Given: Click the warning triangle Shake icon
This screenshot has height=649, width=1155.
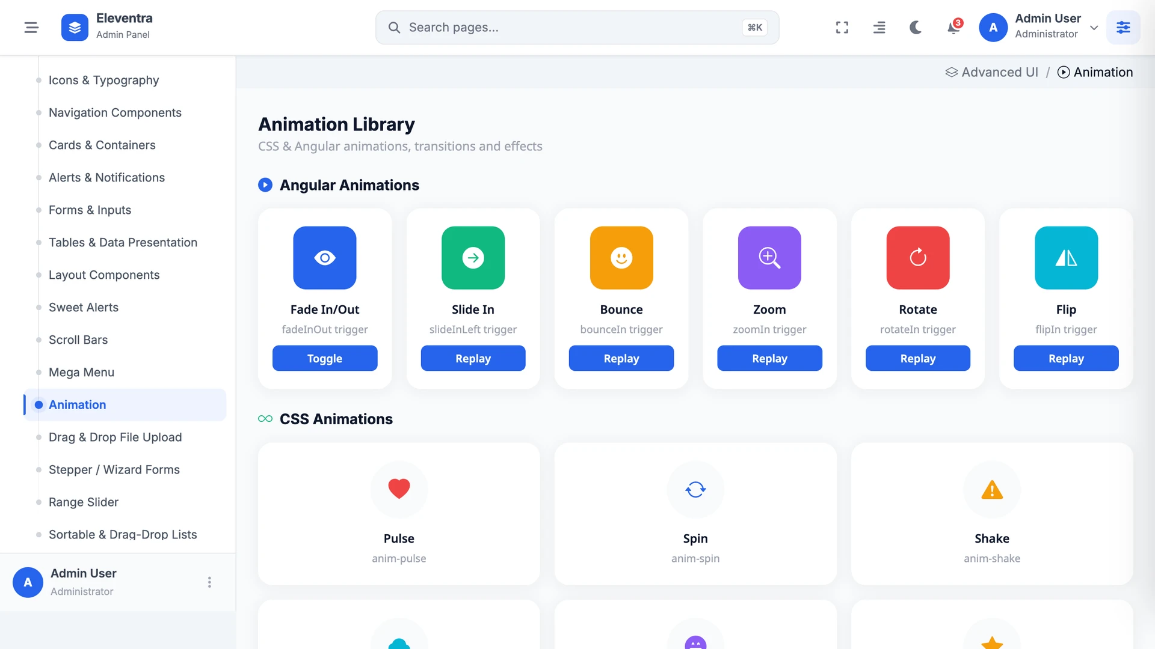Looking at the screenshot, I should click(992, 490).
